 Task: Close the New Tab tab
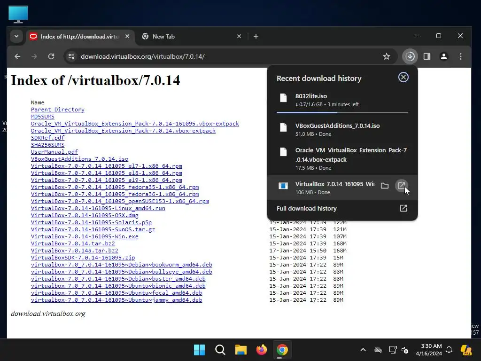pyautogui.click(x=239, y=37)
